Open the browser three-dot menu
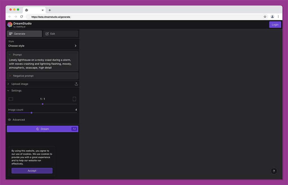Screen dimensions: 288x185 278,17
